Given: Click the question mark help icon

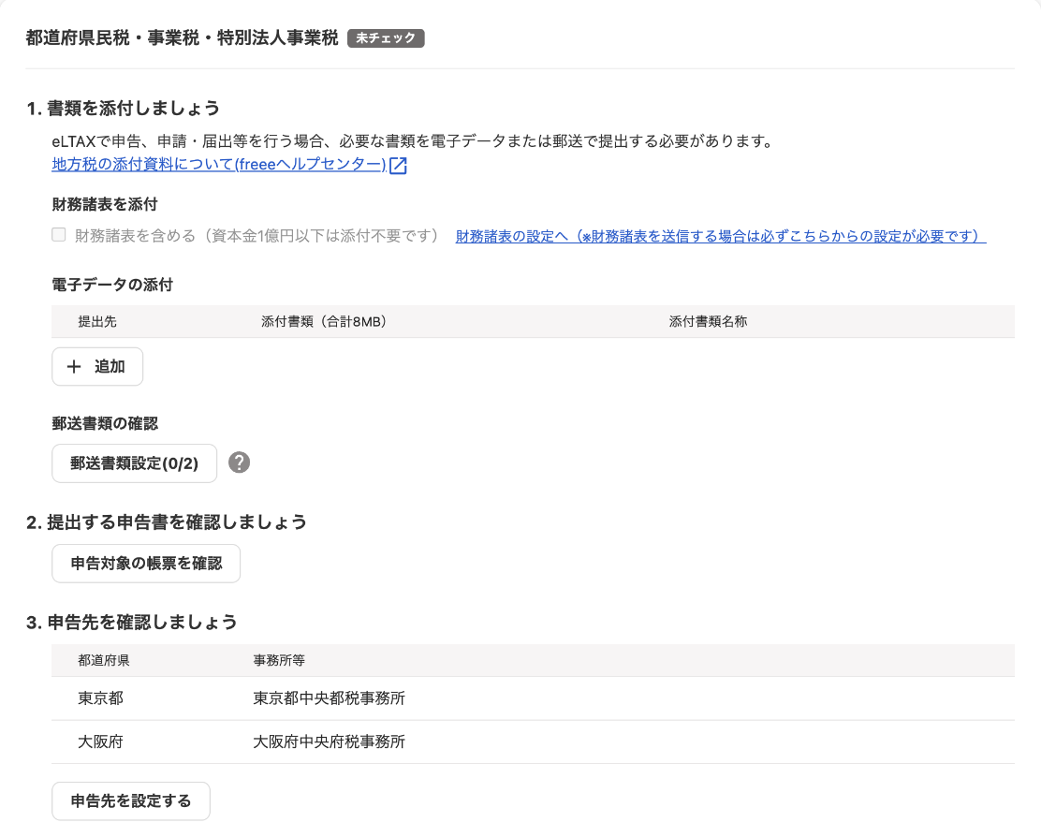Looking at the screenshot, I should (x=239, y=463).
